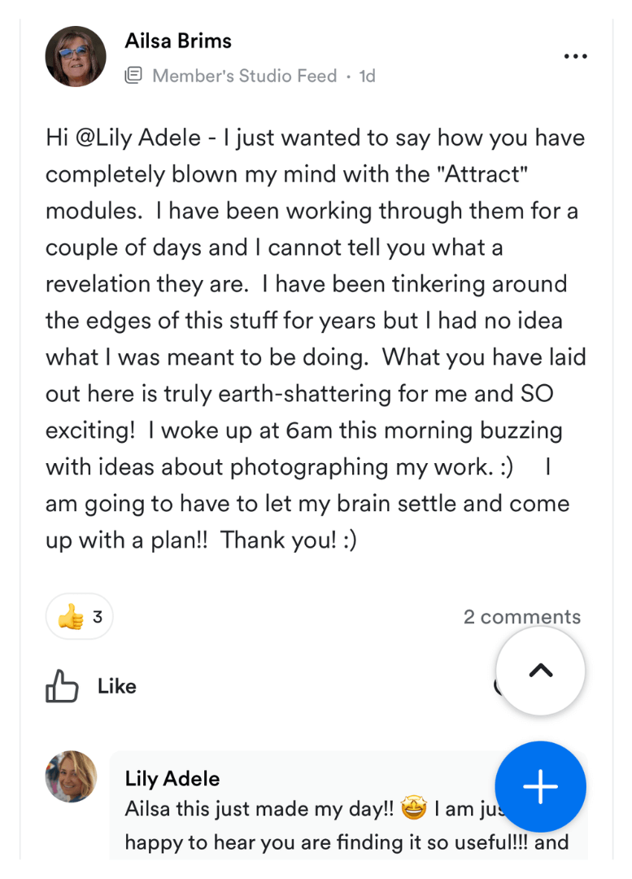Tap the blue plus create button
Image resolution: width=632 pixels, height=879 pixels.
pyautogui.click(x=540, y=786)
